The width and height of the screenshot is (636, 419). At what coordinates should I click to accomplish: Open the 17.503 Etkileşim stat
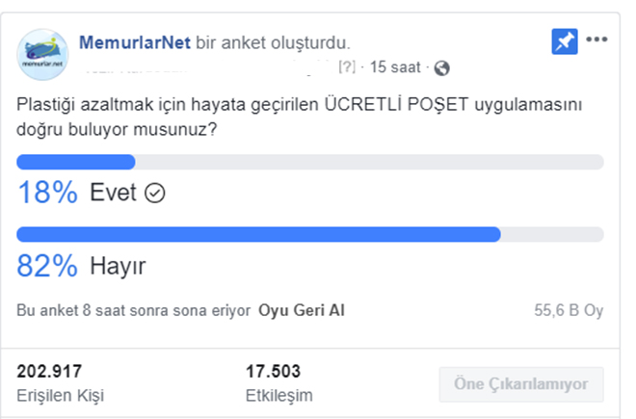tap(279, 383)
